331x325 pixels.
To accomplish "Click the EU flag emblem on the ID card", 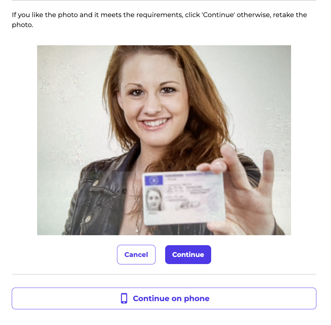I will click(154, 180).
